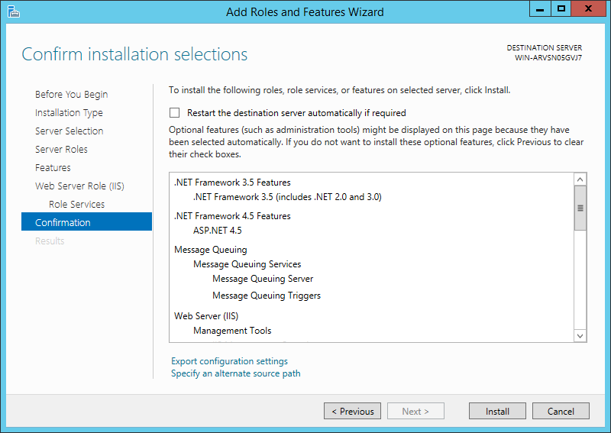611x433 pixels.
Task: Click the scrollbar thumb in list
Action: point(580,208)
